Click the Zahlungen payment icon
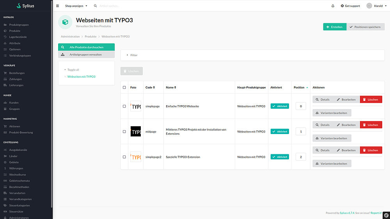This screenshot has height=219, width=390. pyautogui.click(x=5, y=79)
